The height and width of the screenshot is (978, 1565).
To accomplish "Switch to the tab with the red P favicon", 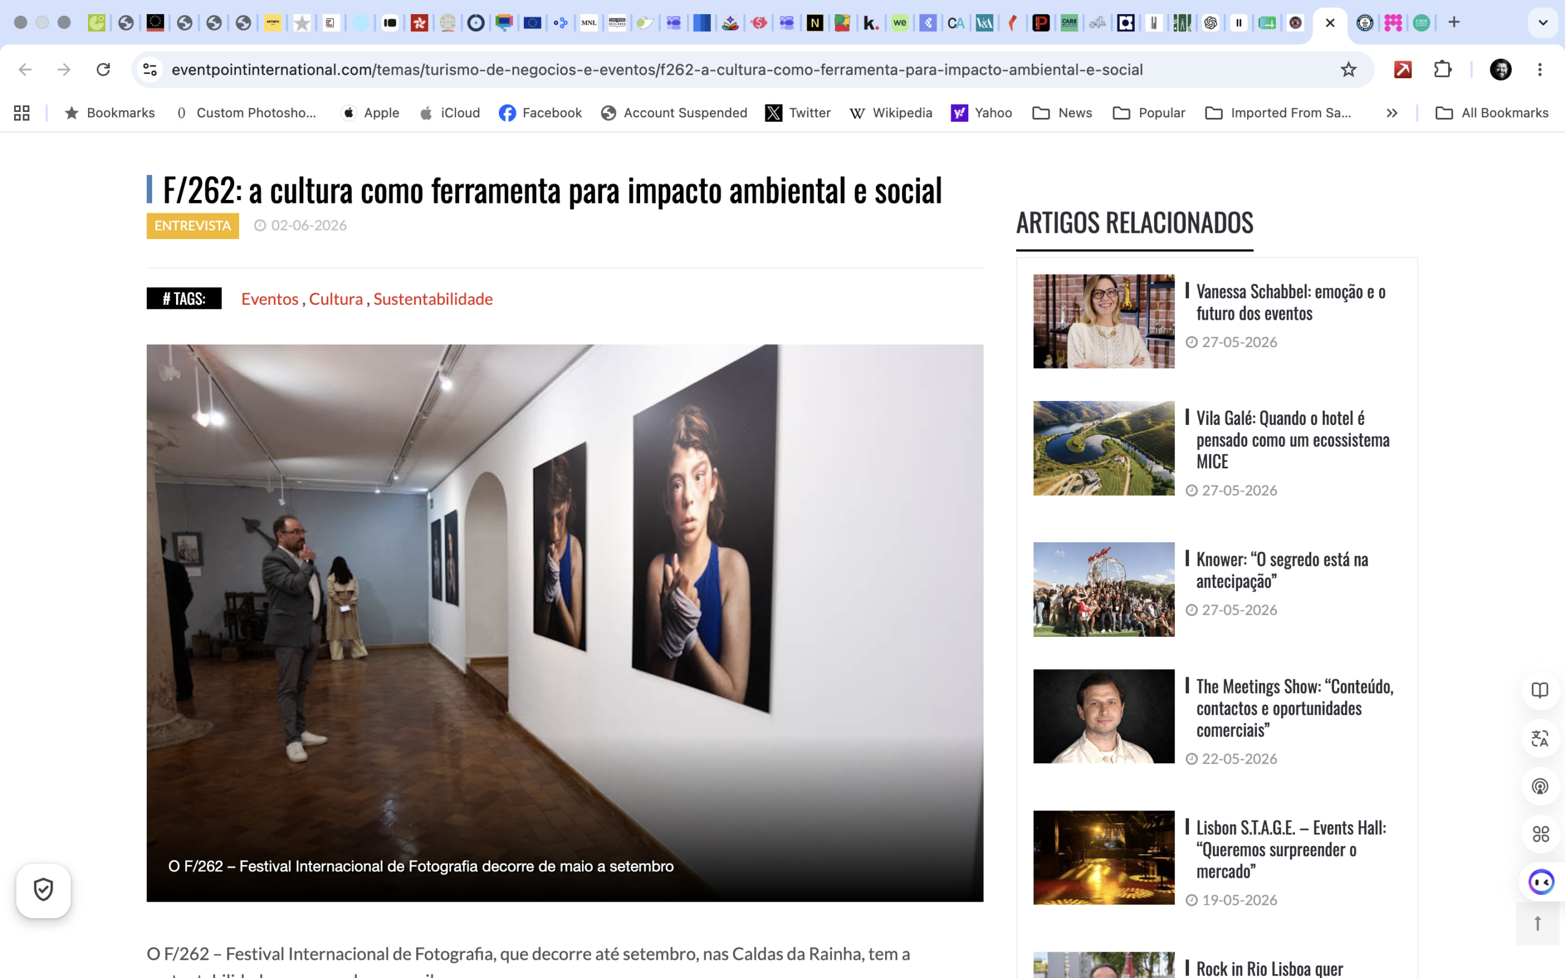I will (1040, 23).
